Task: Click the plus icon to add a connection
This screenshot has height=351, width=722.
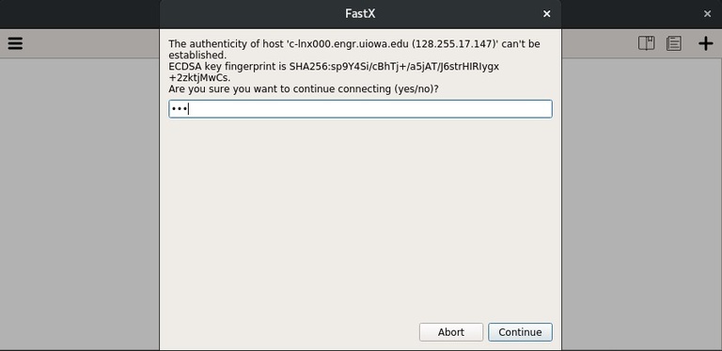Action: coord(705,44)
